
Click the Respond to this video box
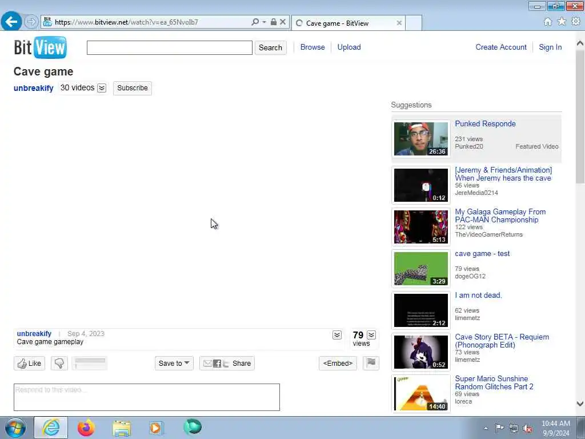147,397
